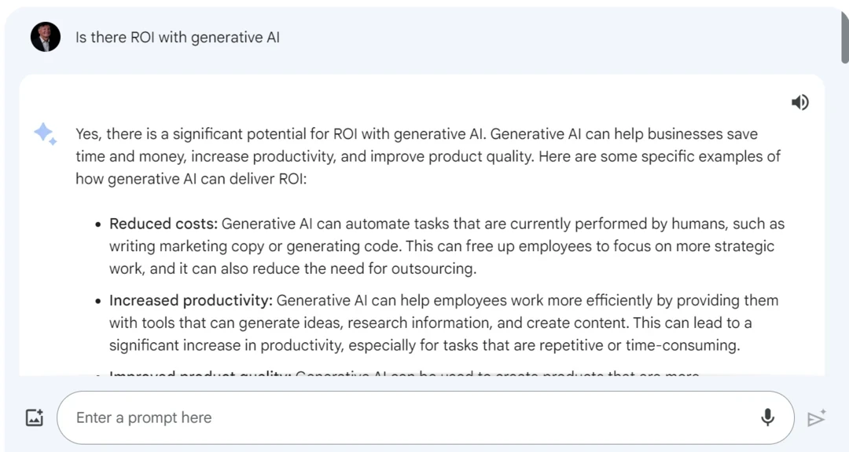Click the words "writing marketing copy or generating code"
Image resolution: width=849 pixels, height=452 pixels.
(255, 246)
